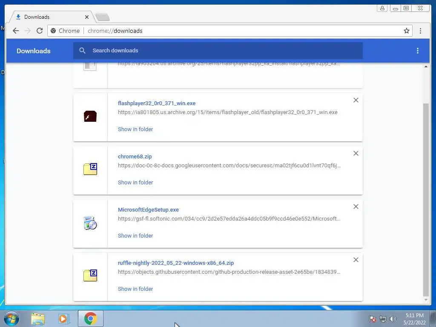Show chrome68.zip in folder
The width and height of the screenshot is (436, 327).
click(x=135, y=182)
